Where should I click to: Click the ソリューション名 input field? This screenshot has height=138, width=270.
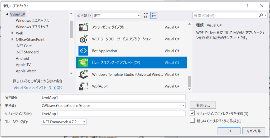click(113, 114)
